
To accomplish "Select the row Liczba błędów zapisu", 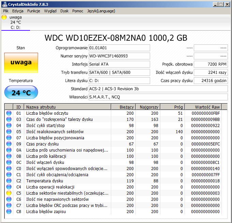I will (113, 211).
